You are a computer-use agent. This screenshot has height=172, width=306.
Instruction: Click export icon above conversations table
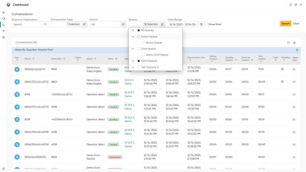288,42
